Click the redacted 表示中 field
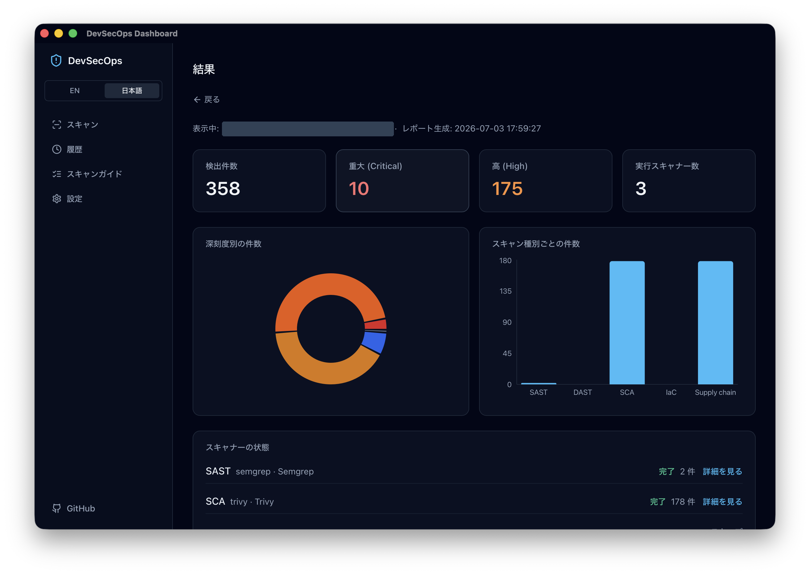Image resolution: width=810 pixels, height=575 pixels. (307, 129)
